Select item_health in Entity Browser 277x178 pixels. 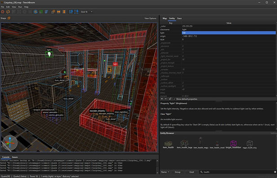coord(168,144)
